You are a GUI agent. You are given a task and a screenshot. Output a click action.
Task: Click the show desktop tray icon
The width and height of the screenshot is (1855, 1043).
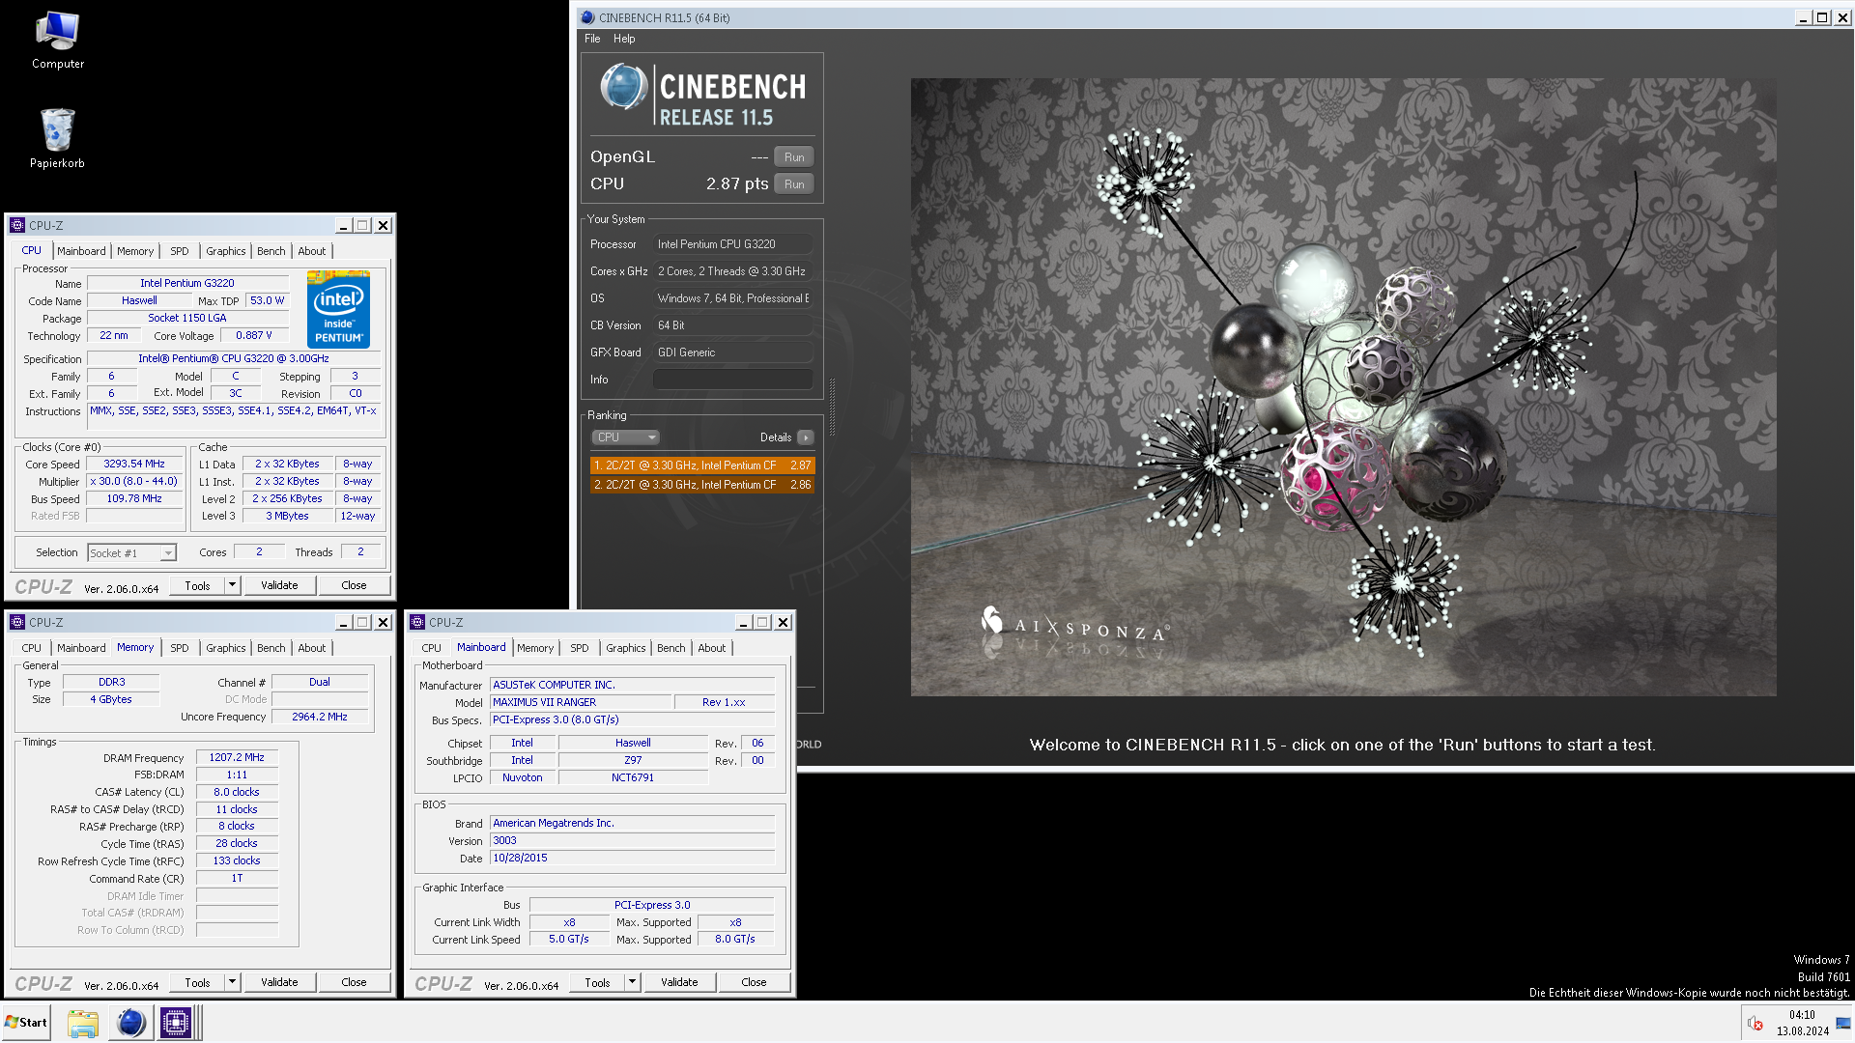(1843, 1023)
